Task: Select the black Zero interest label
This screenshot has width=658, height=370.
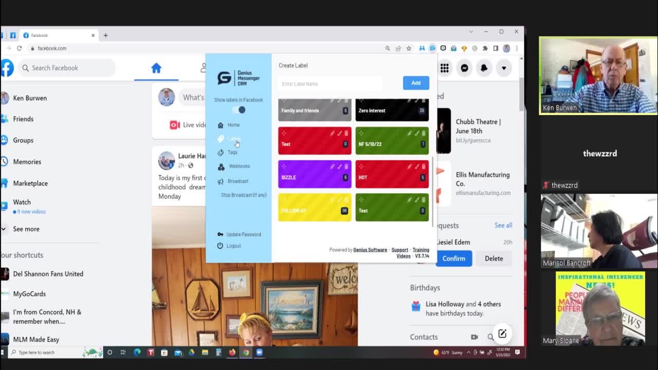Action: (x=392, y=110)
